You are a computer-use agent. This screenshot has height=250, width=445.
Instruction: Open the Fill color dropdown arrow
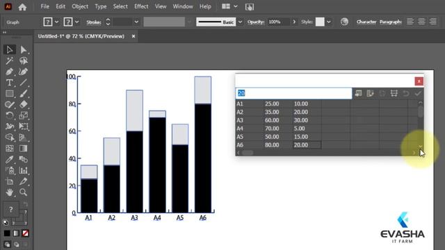click(56, 22)
